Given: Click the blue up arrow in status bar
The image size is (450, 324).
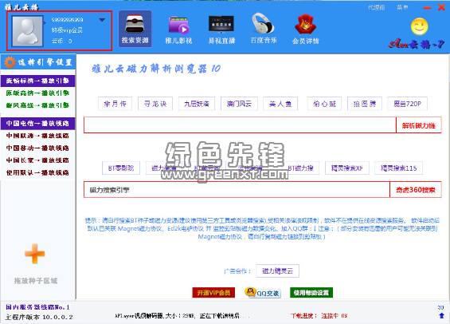Looking at the screenshot, I should coord(441,316).
